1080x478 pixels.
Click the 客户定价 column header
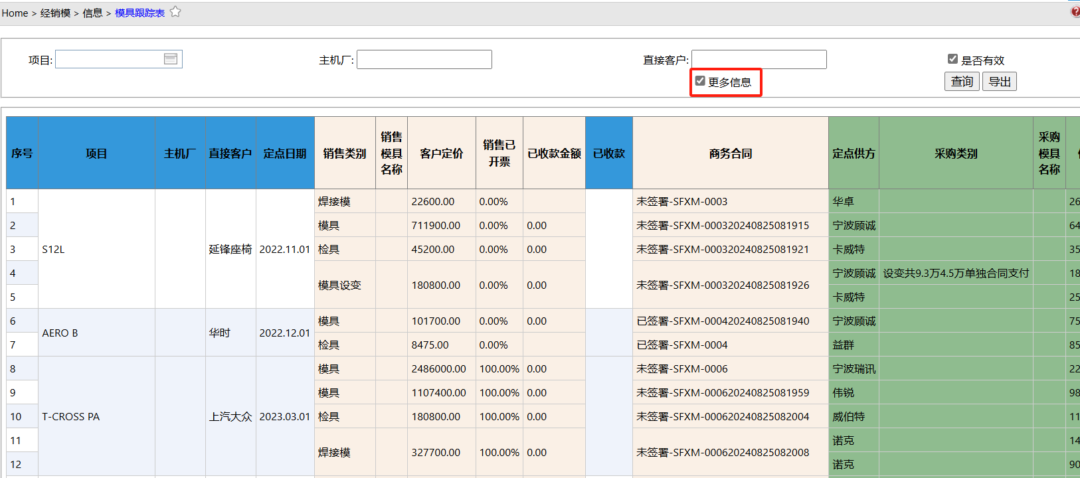click(x=442, y=153)
